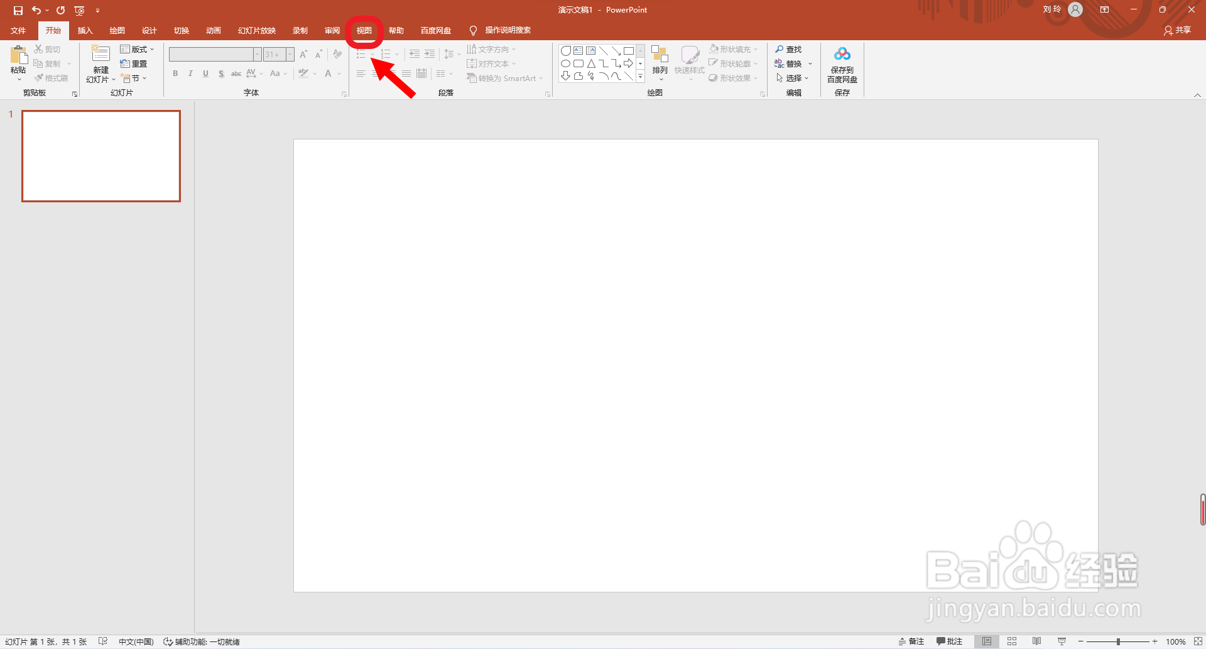Click the decrease indent icon
This screenshot has width=1206, height=649.
pos(415,55)
